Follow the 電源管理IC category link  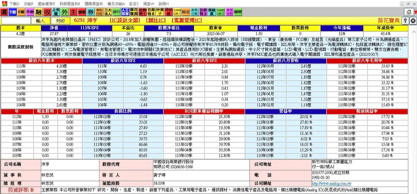187,20
